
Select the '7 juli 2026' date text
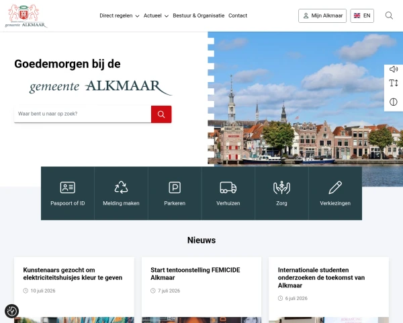(x=169, y=291)
